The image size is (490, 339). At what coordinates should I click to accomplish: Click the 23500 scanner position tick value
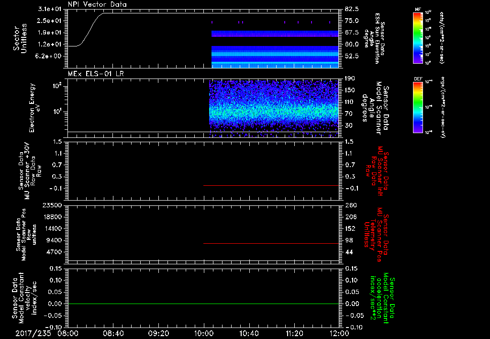(x=52, y=205)
